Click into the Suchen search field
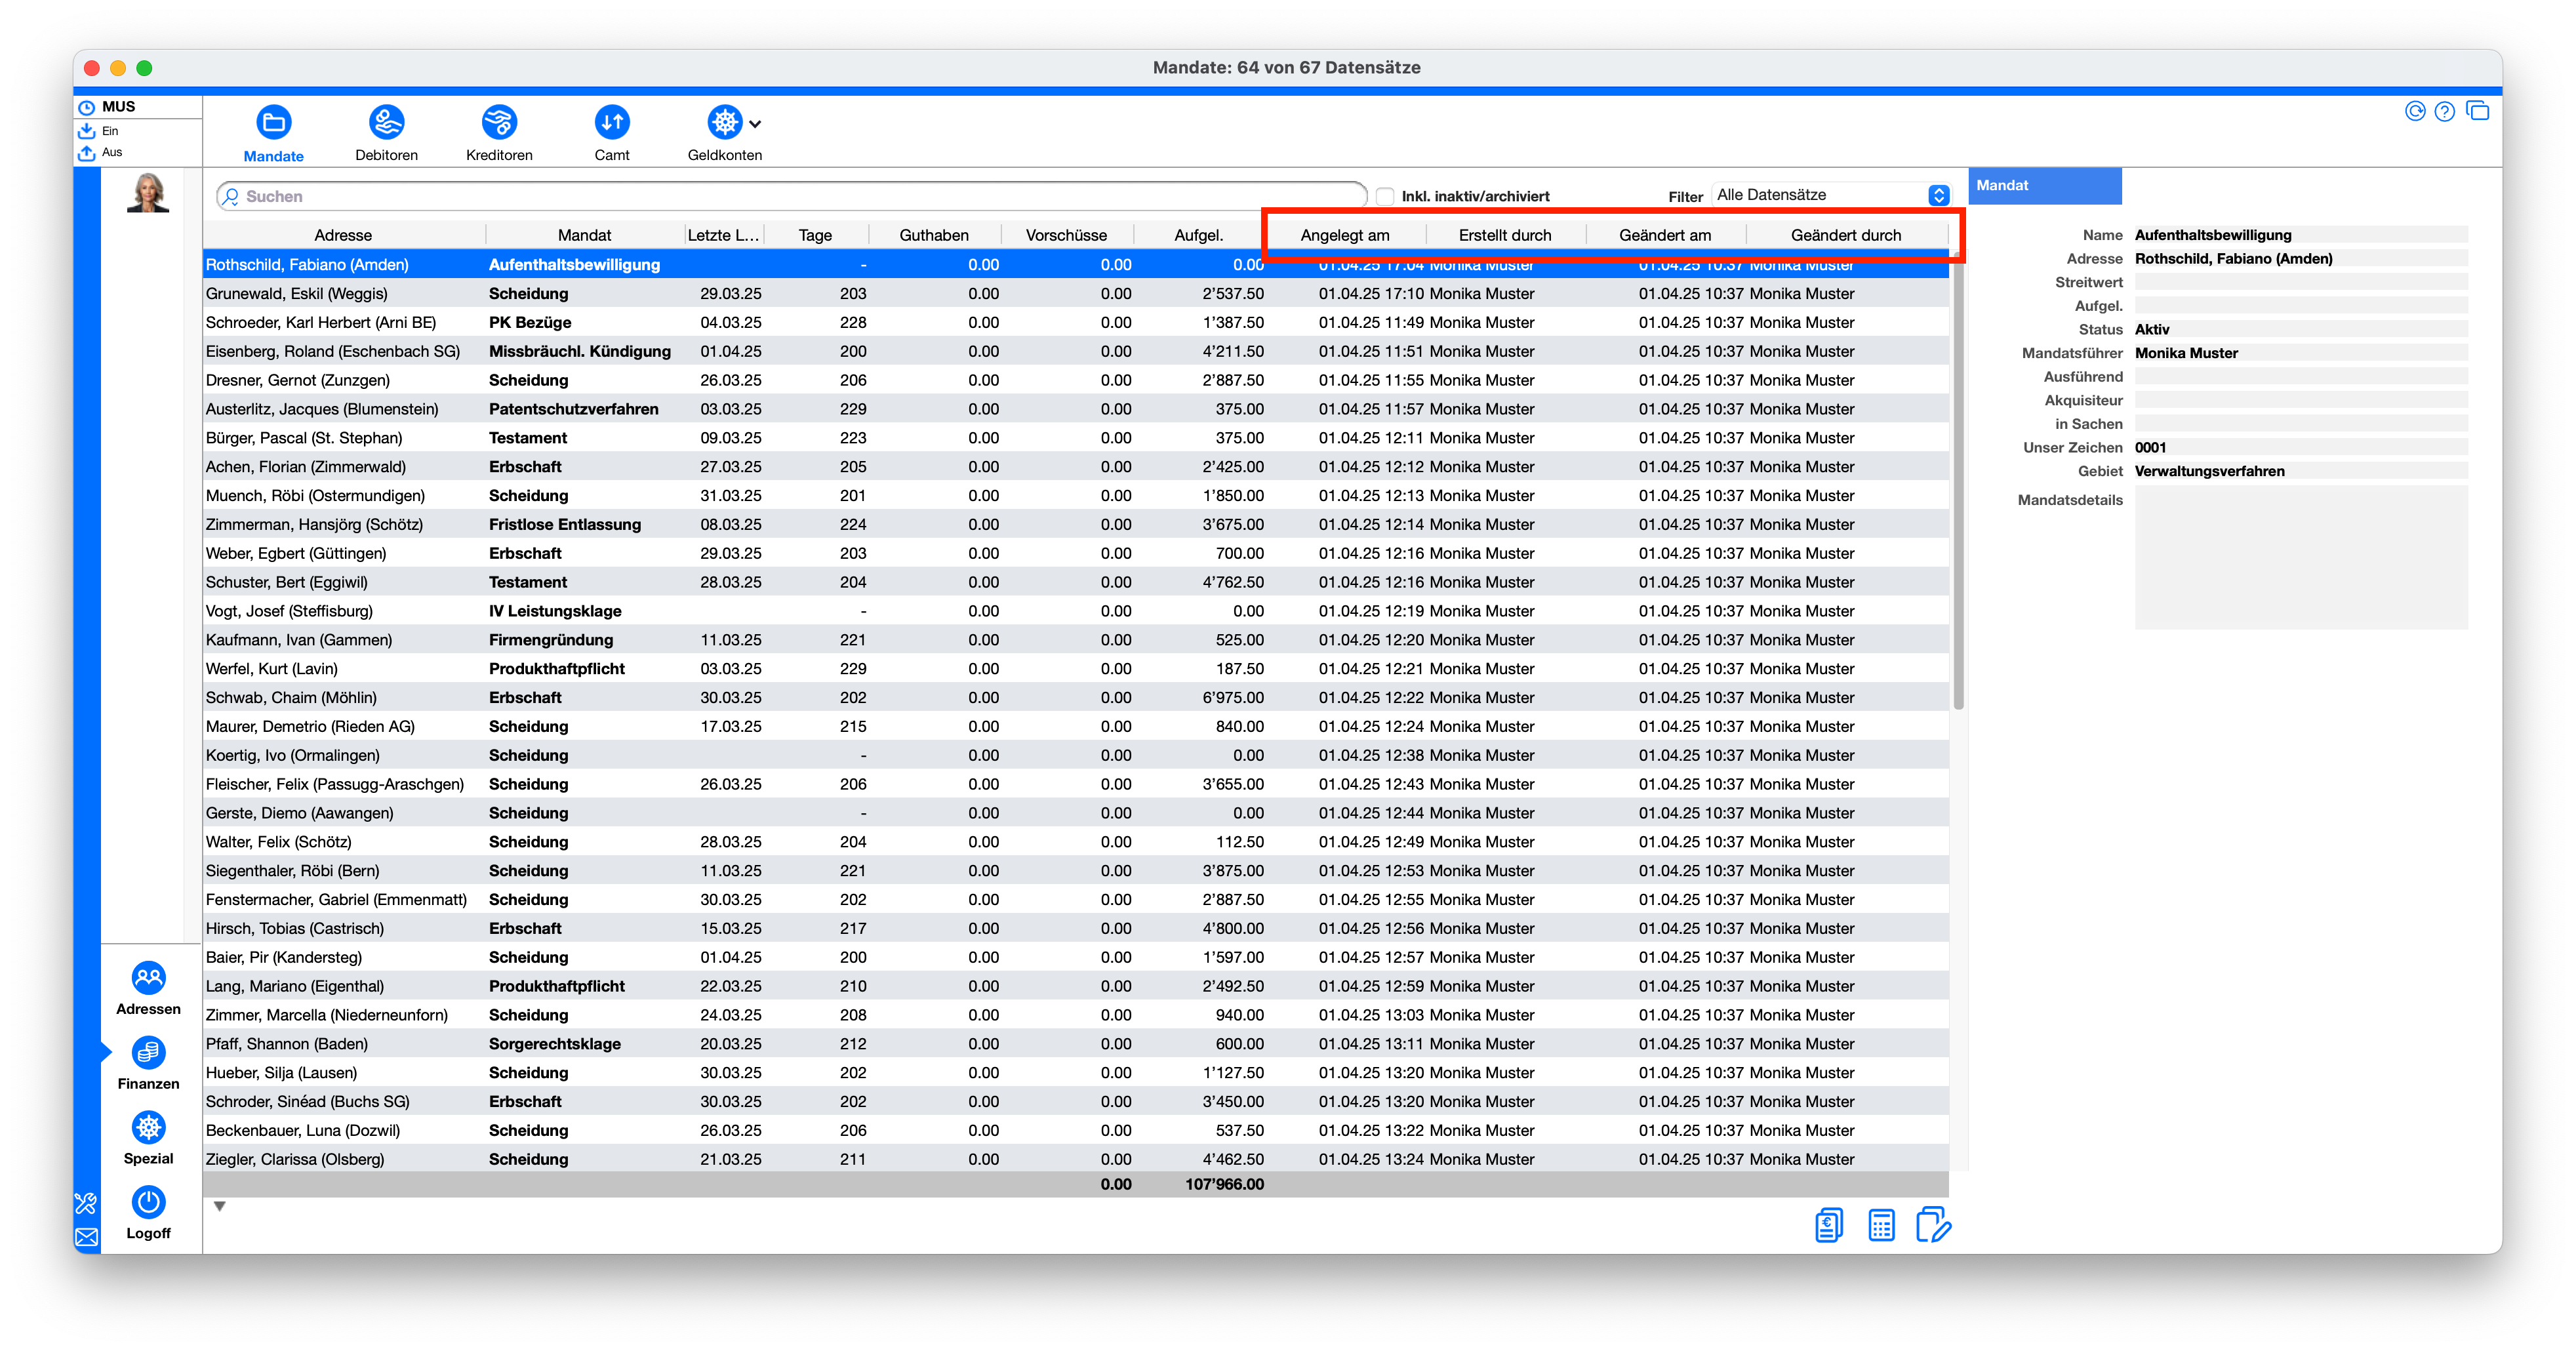The width and height of the screenshot is (2576, 1351). tap(790, 196)
